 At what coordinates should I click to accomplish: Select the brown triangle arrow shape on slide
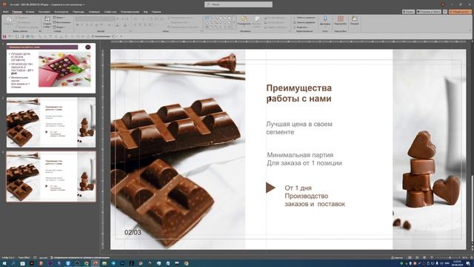[270, 188]
